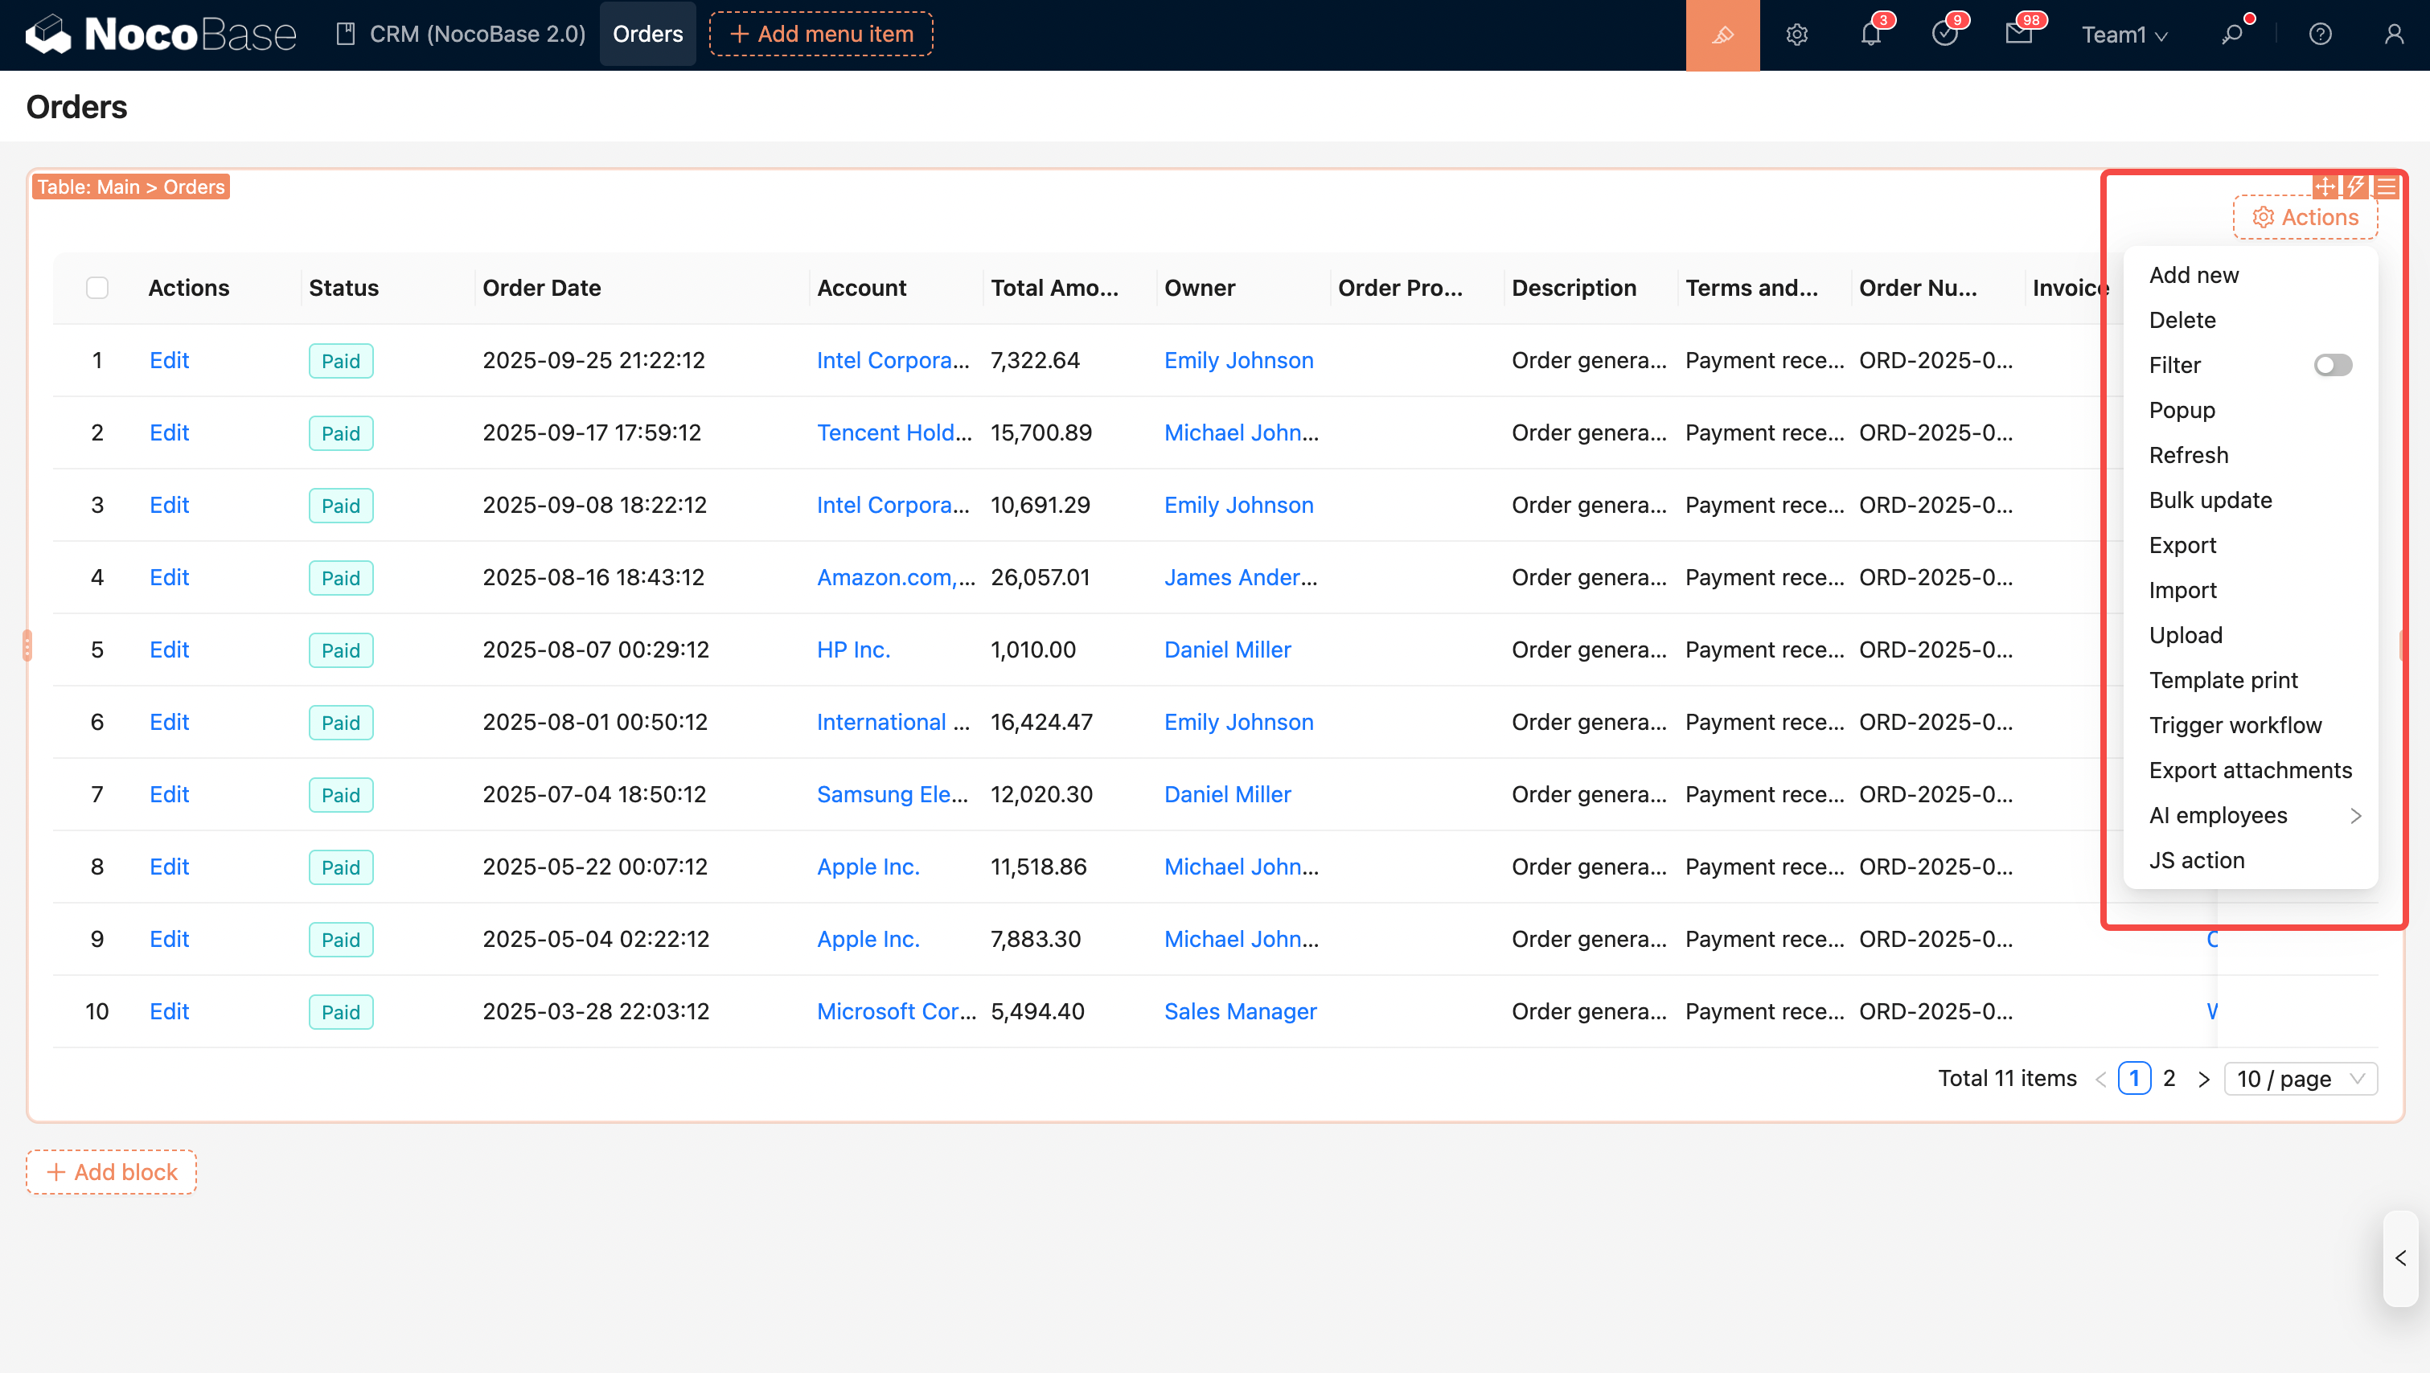Image resolution: width=2430 pixels, height=1373 pixels.
Task: Open the Intel Corporation account link in row 1
Action: click(892, 360)
